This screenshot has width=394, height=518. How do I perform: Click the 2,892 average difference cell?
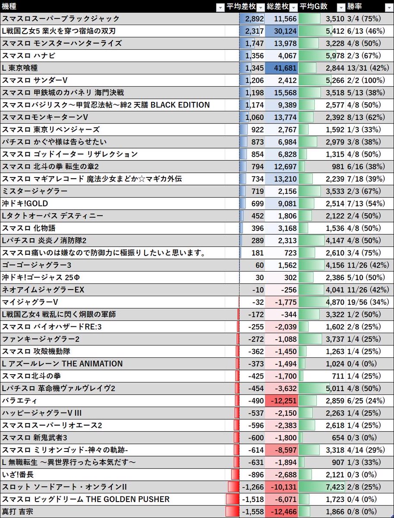click(x=252, y=19)
